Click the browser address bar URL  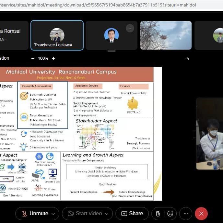point(97,5)
